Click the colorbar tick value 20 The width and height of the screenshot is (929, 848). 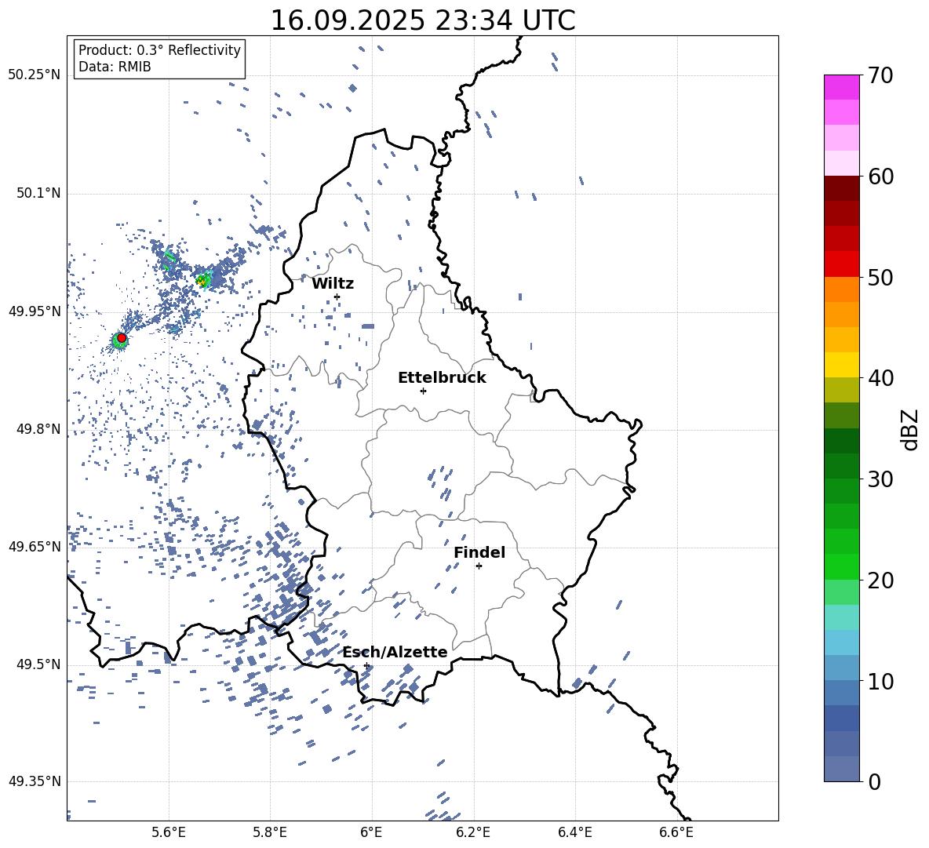coord(880,580)
